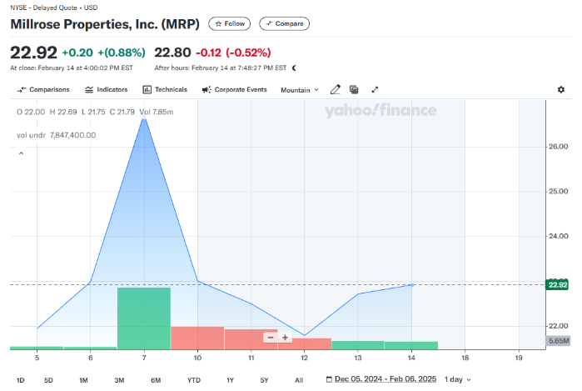Zoom out chart with minus button
This screenshot has width=582, height=391.
tap(271, 338)
